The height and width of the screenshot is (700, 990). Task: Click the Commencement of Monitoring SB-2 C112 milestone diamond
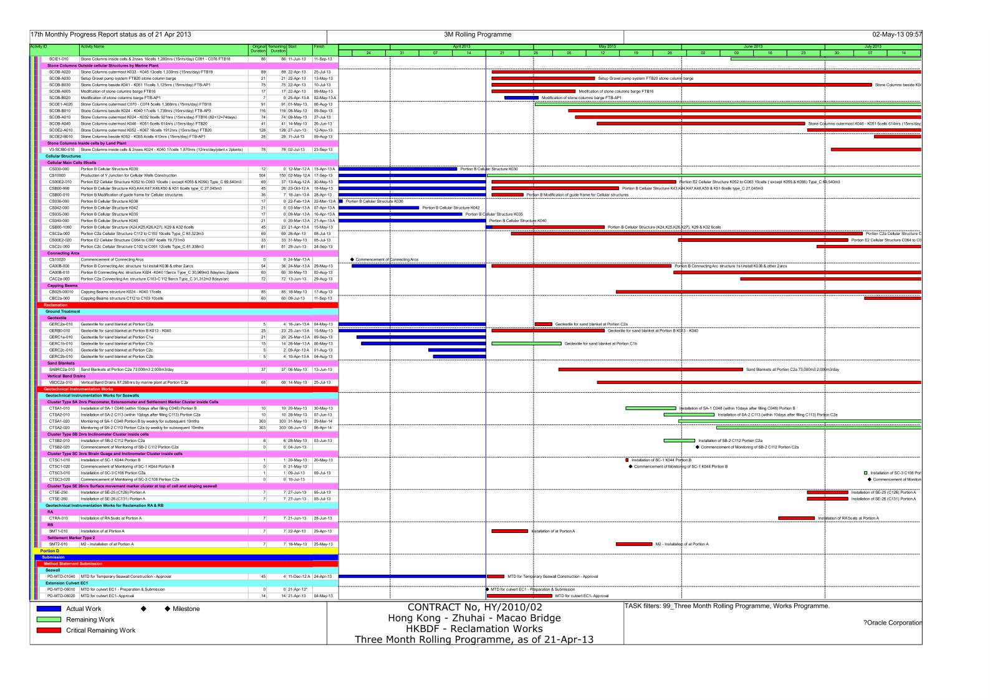(696, 447)
